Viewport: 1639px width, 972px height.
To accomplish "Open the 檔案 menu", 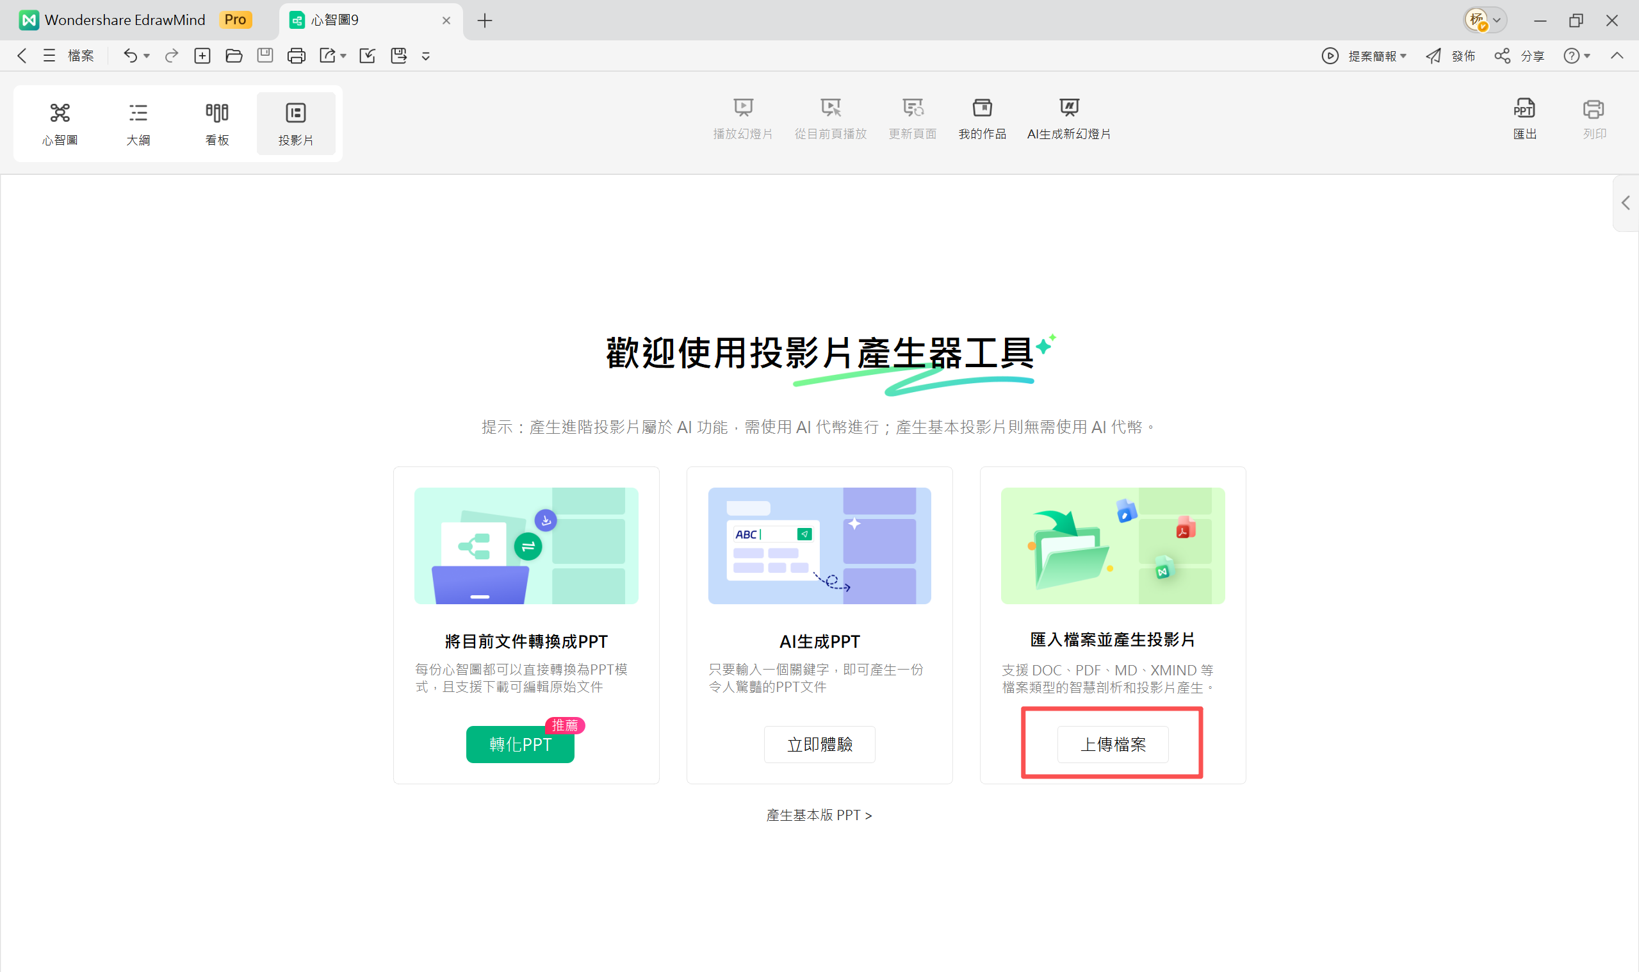I will tap(81, 56).
